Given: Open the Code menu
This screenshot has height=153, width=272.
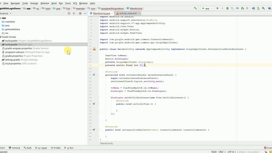Looking at the screenshot, I should [25, 3].
